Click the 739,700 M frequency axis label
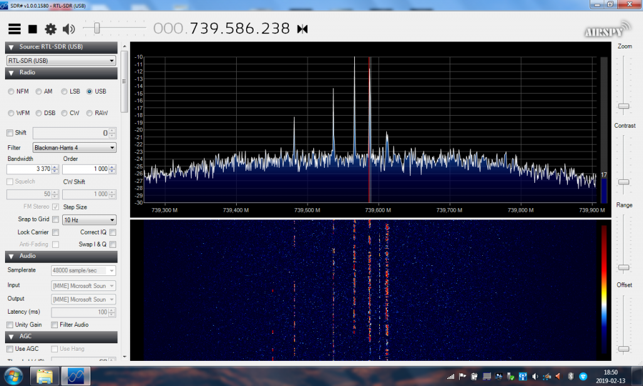 click(449, 210)
